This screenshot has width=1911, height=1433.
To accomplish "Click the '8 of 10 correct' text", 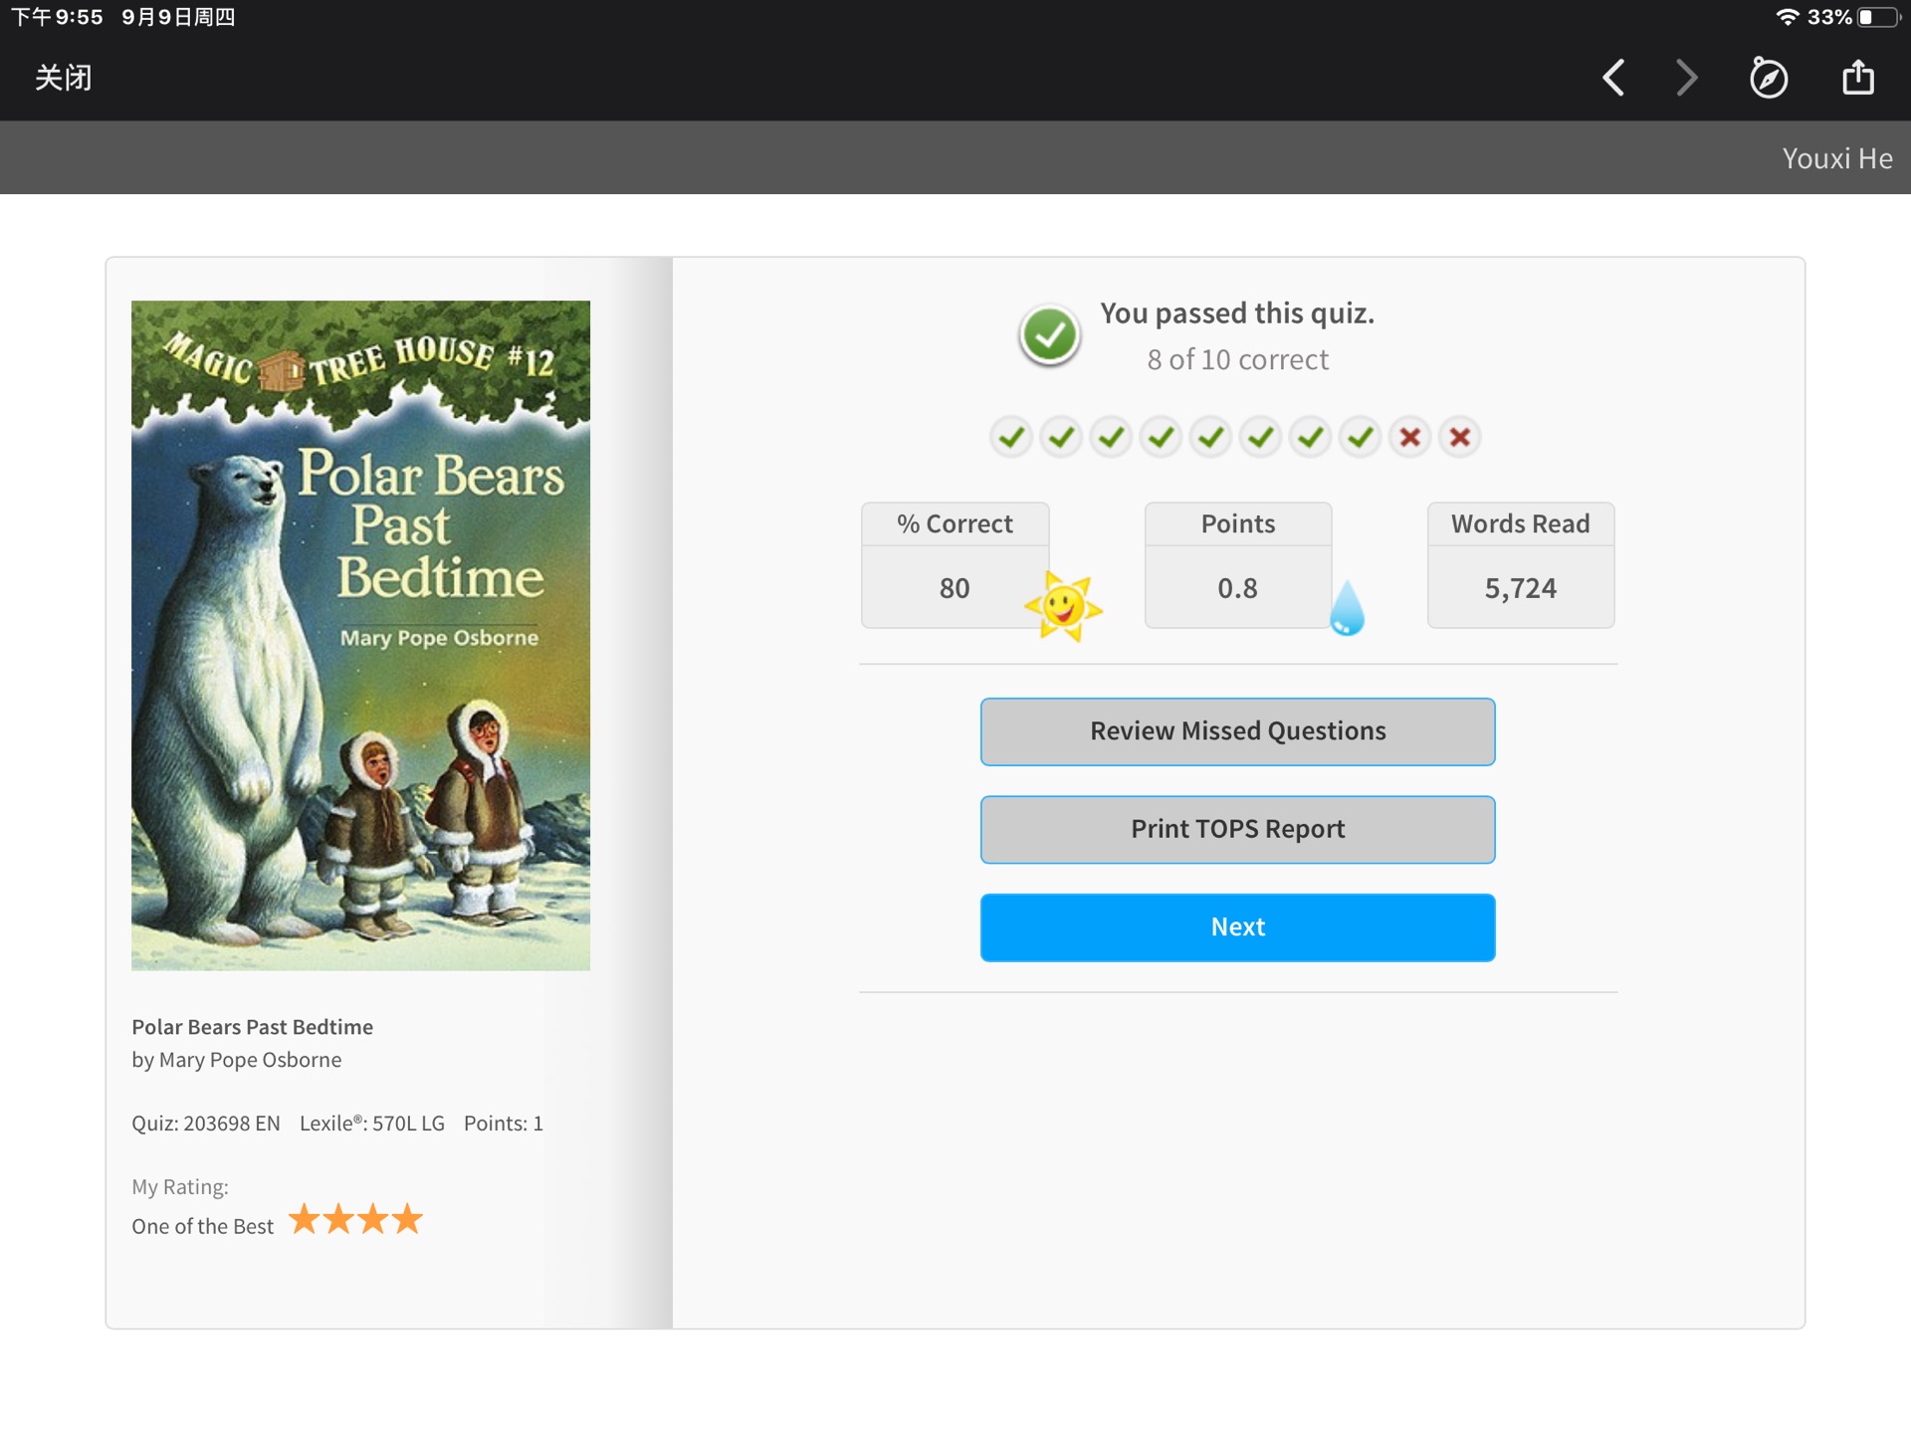I will coord(1237,359).
